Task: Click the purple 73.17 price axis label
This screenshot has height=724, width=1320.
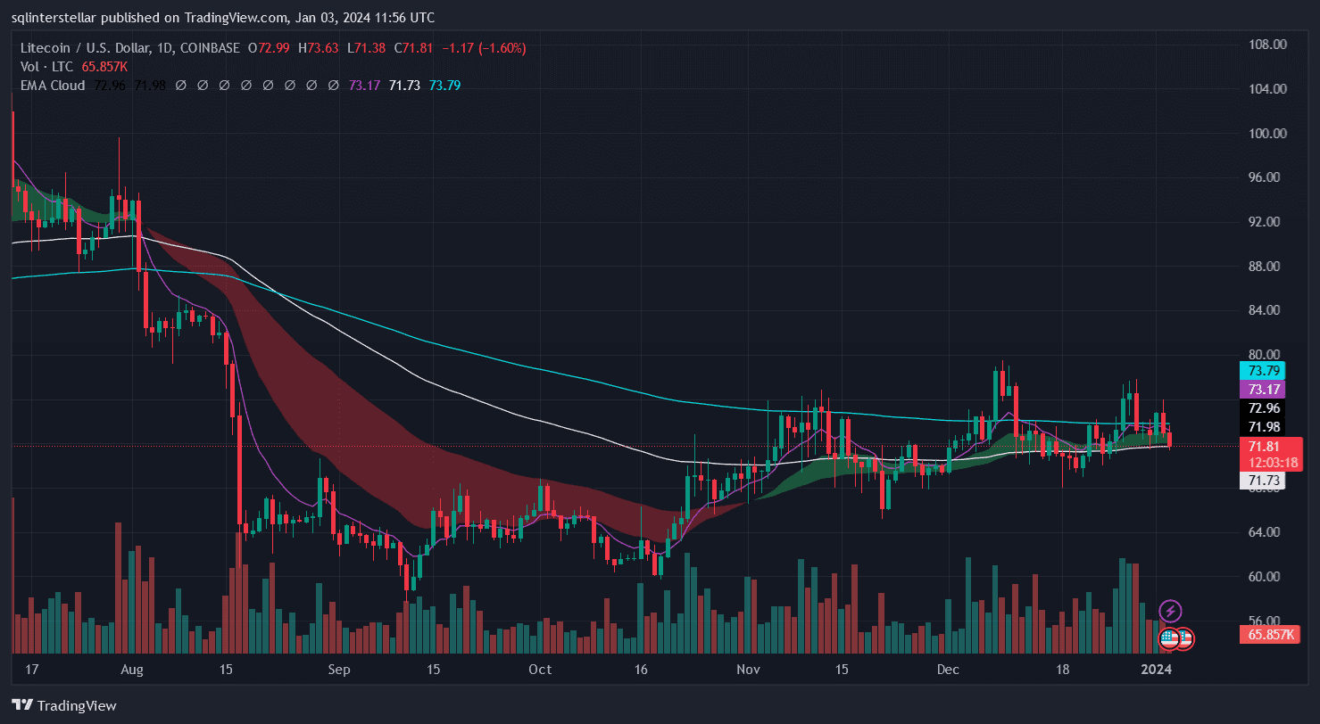Action: click(1265, 389)
